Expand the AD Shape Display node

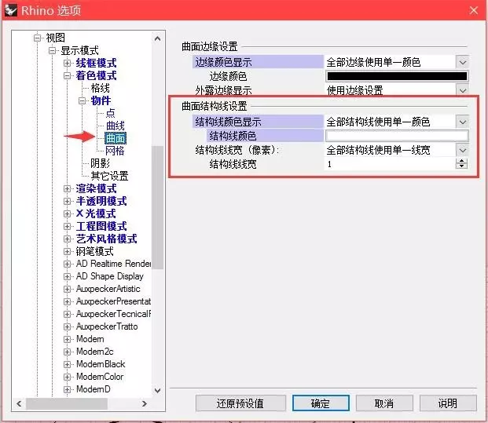67,276
